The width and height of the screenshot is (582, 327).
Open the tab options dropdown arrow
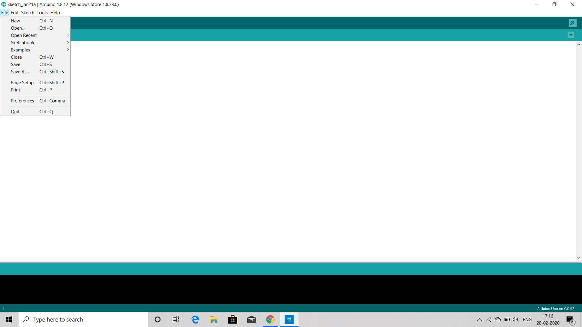point(571,35)
